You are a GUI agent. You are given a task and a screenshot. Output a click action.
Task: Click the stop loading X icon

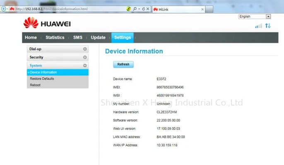[x=148, y=9]
